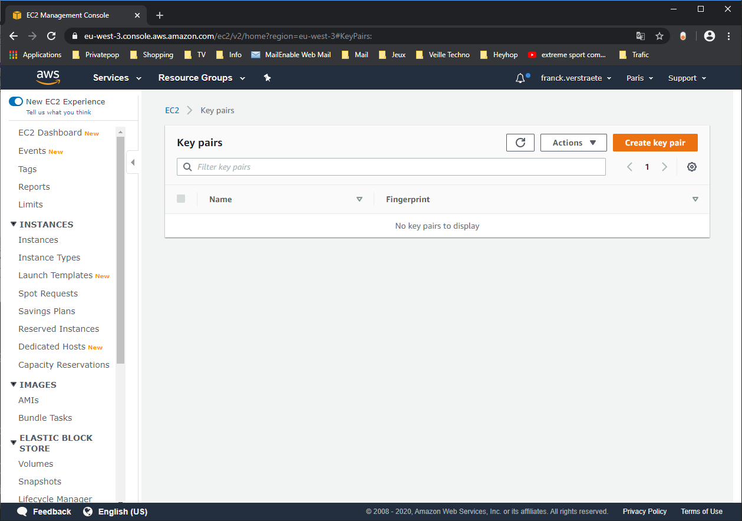Click the browser back arrow
The width and height of the screenshot is (742, 521).
tap(14, 36)
